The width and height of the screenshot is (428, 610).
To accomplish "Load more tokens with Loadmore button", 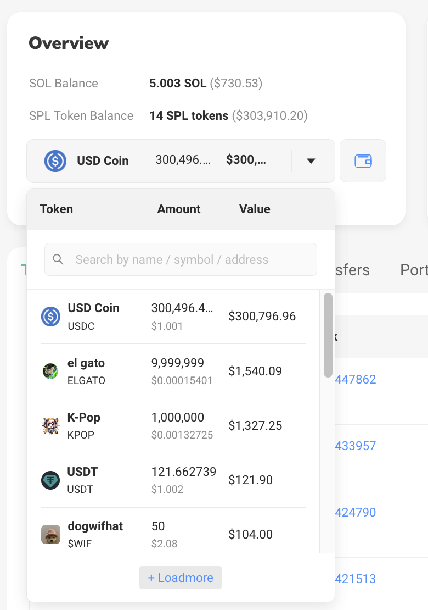I will (181, 578).
